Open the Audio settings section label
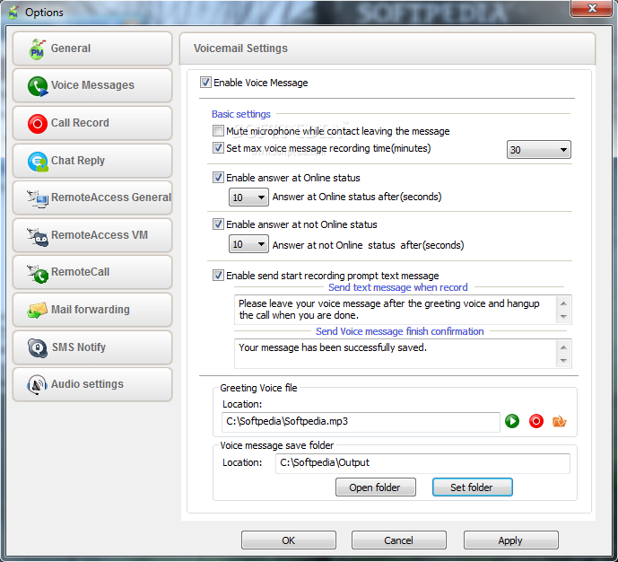Viewport: 618px width, 562px height. 87,384
